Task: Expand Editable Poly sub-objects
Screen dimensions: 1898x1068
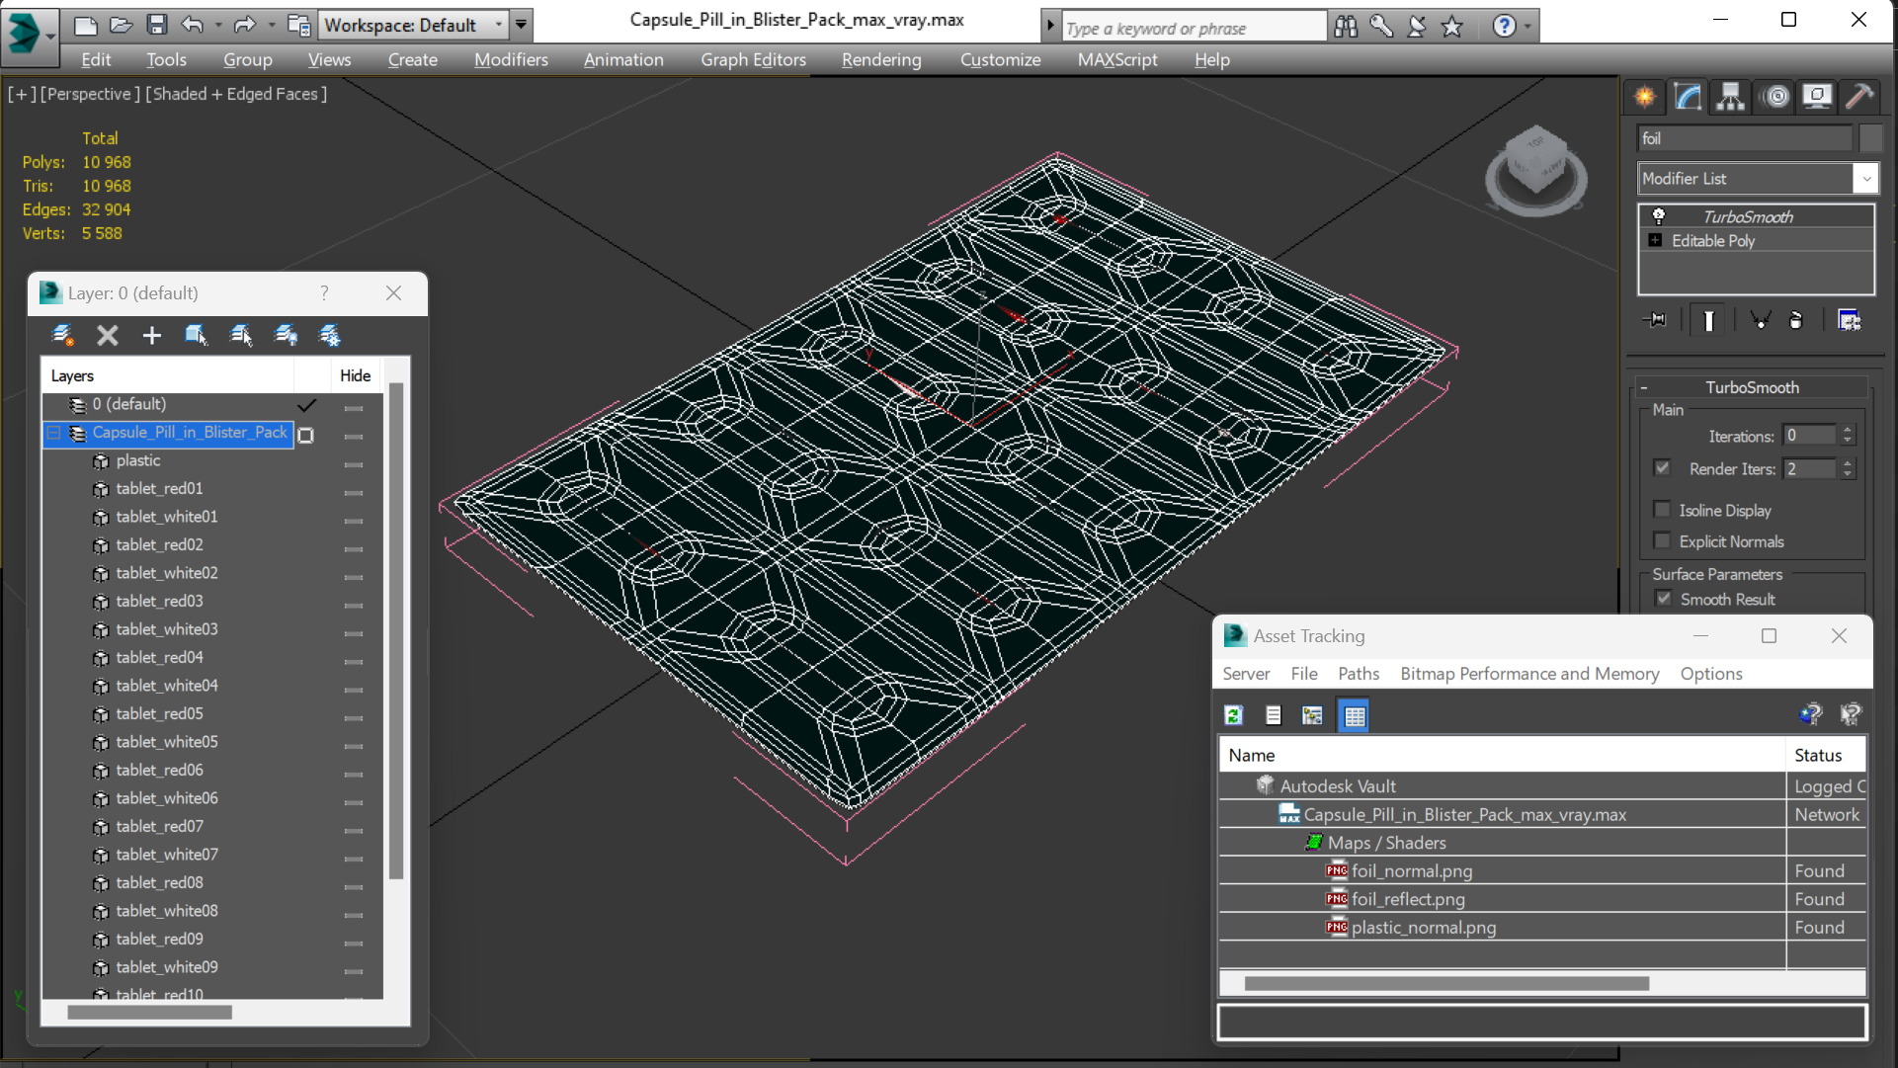Action: point(1655,240)
